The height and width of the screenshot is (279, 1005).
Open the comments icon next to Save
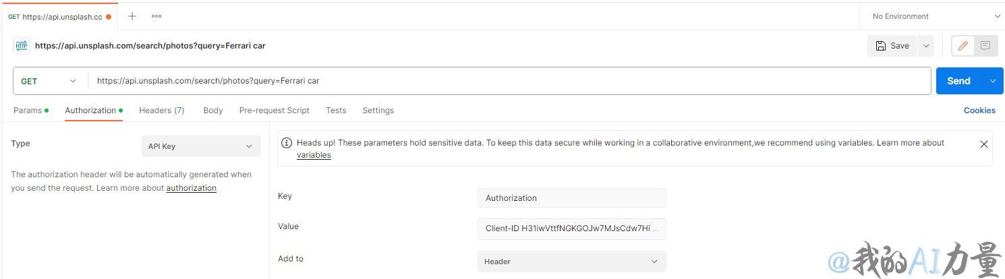point(985,46)
